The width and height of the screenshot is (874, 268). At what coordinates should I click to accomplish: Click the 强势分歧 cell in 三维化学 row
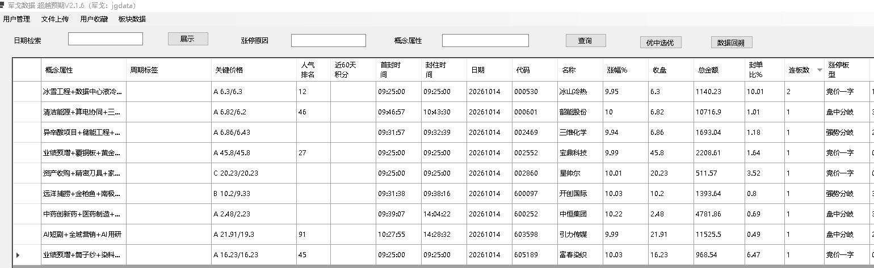point(847,132)
